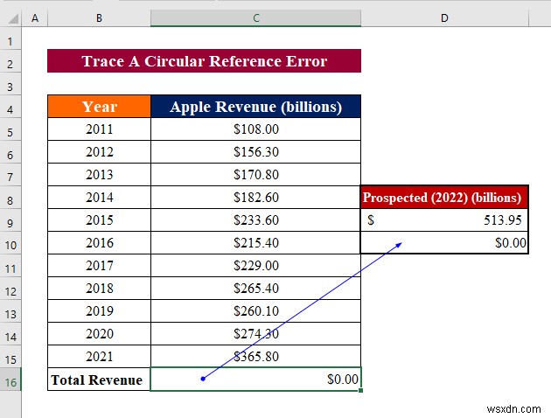Select the cell with year 2011
The width and height of the screenshot is (551, 418).
coord(99,129)
